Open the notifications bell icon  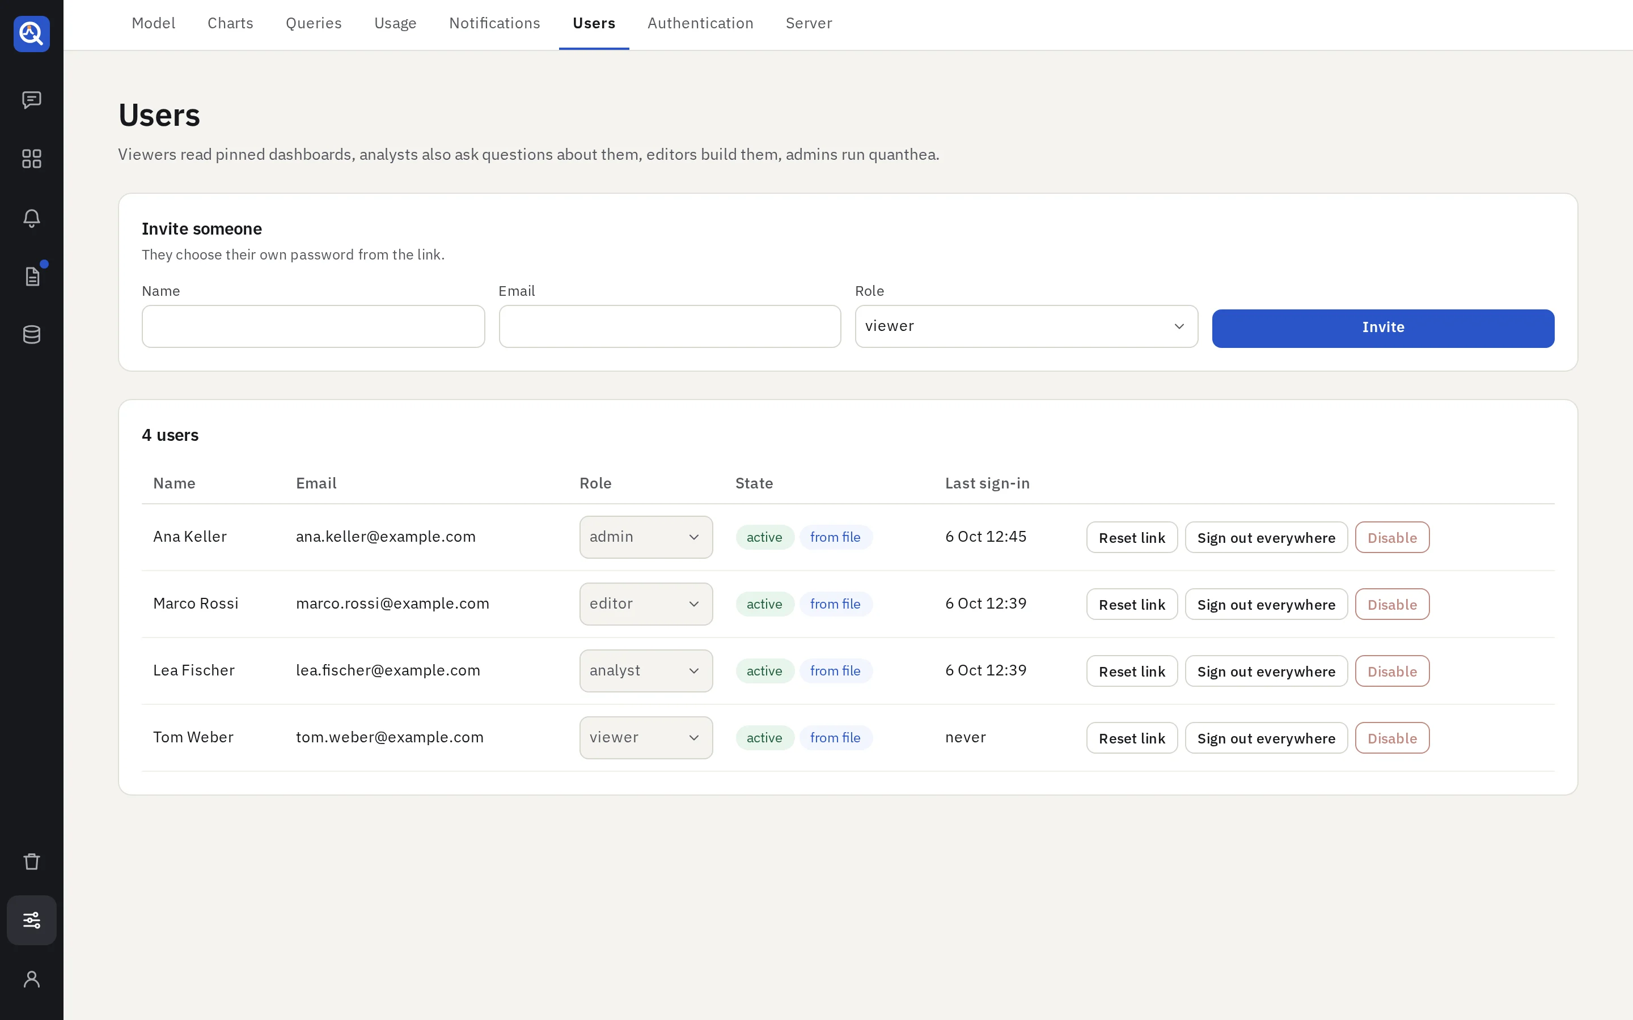coord(32,217)
